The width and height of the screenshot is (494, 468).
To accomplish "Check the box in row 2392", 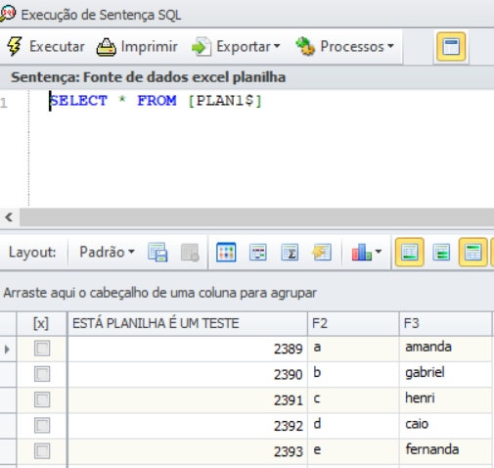I will coord(42,426).
